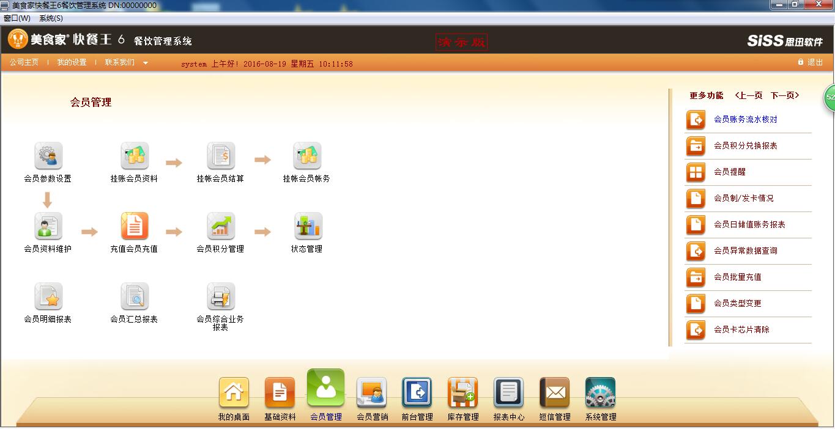Viewport: 835px width, 429px height.
Task: Open 前台管理 module in bottom dock
Action: 417,393
